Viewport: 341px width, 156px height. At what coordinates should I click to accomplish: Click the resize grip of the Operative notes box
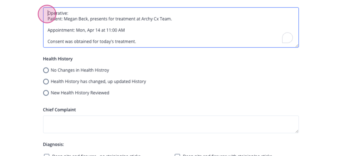click(297, 46)
